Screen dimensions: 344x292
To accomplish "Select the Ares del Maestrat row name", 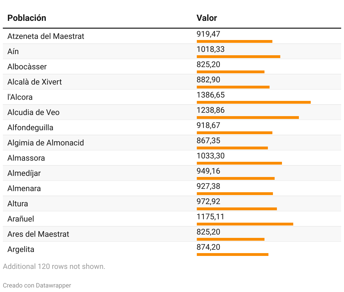I will [38, 234].
